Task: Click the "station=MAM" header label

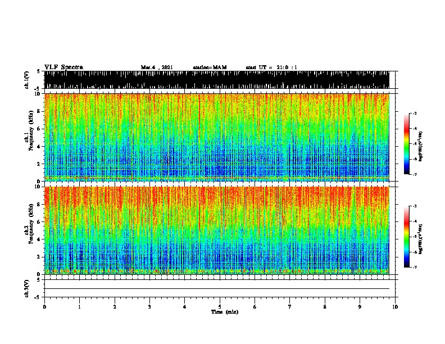Action: pos(210,67)
